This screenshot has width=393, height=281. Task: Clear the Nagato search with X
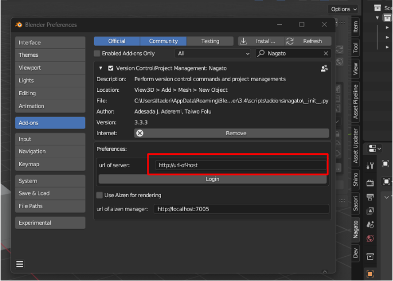(x=325, y=53)
